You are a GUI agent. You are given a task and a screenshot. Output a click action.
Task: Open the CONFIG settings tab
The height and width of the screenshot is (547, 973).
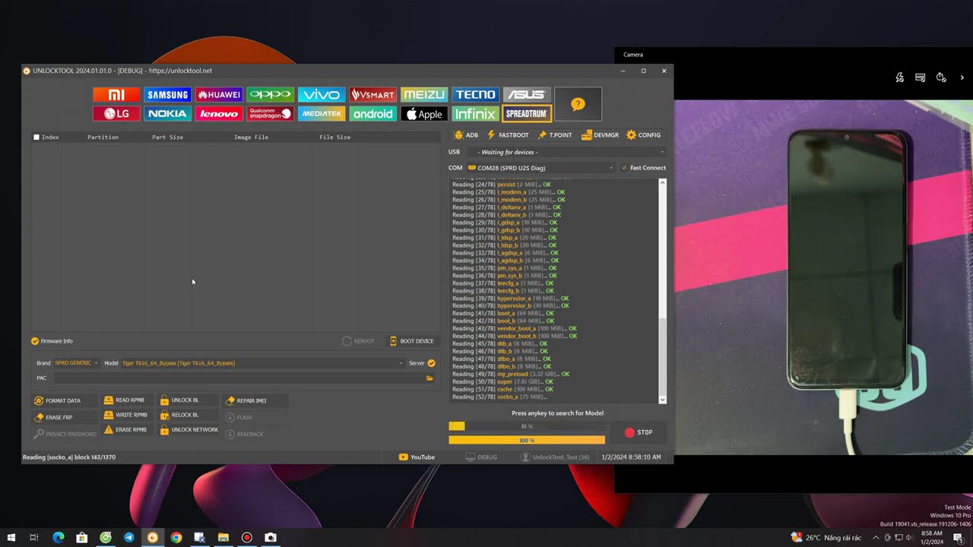point(644,135)
